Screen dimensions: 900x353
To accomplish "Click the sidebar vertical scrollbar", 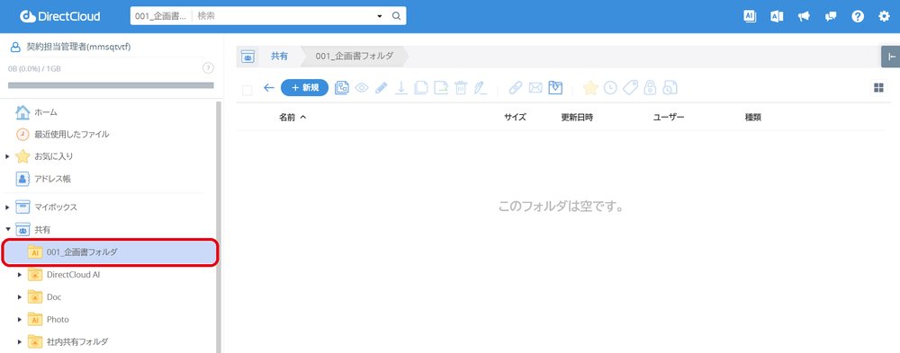I will tap(219, 226).
